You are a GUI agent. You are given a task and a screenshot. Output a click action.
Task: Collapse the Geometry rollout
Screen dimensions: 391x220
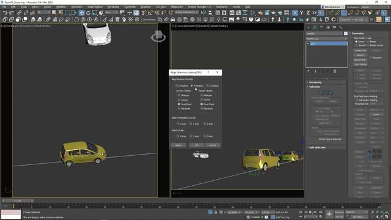(369, 33)
